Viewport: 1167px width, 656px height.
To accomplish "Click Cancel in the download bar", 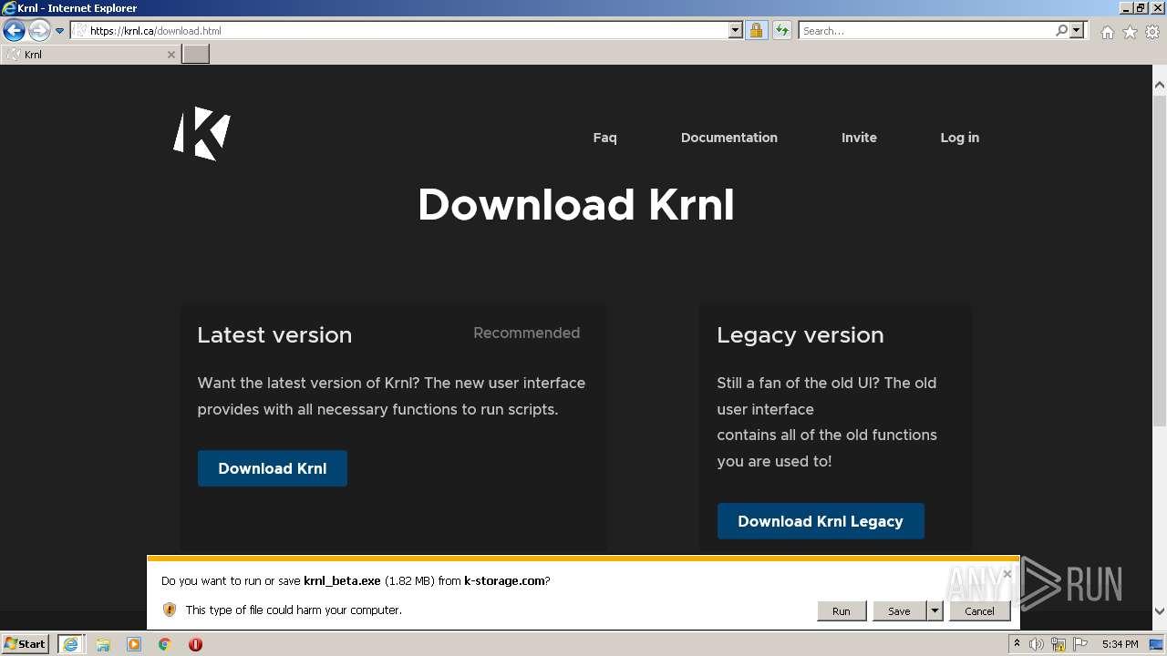I will (980, 611).
